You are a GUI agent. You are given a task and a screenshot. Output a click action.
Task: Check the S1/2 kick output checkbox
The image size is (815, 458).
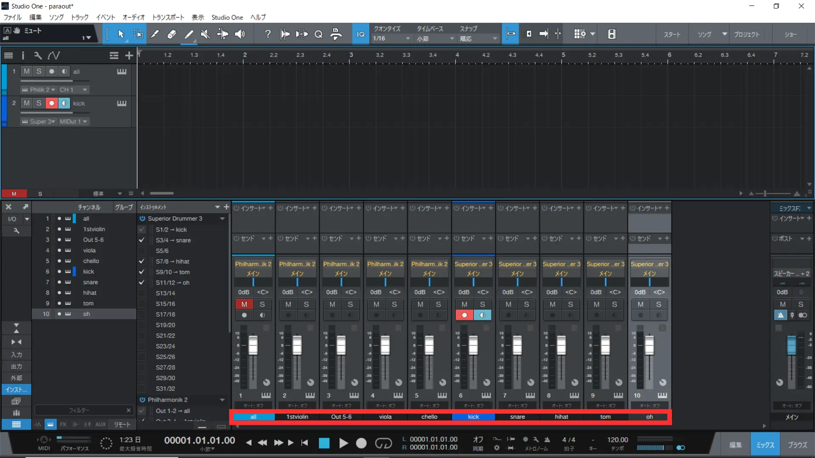(x=142, y=229)
